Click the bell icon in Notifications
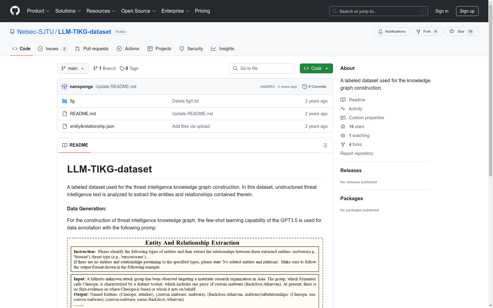Screen dimensions: 493x308 tap(381, 31)
